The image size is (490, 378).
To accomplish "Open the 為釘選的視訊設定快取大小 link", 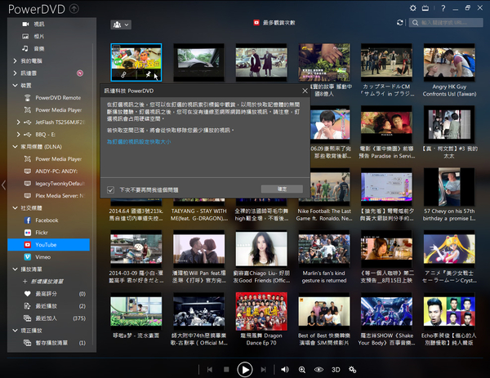I will coord(149,141).
